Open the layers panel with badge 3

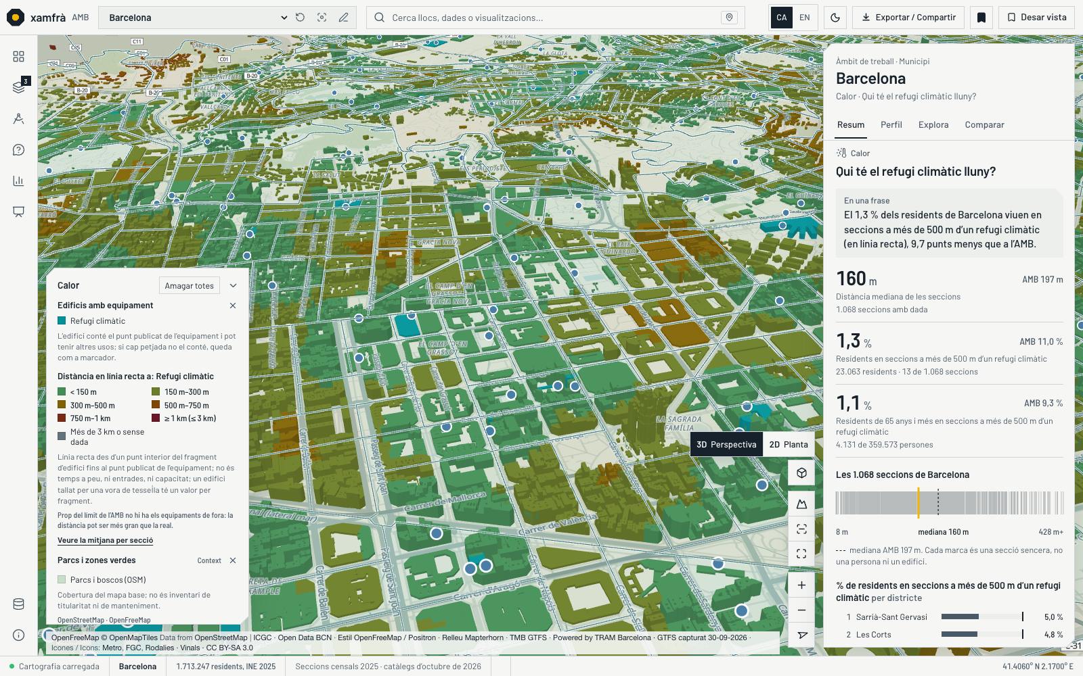coord(18,87)
